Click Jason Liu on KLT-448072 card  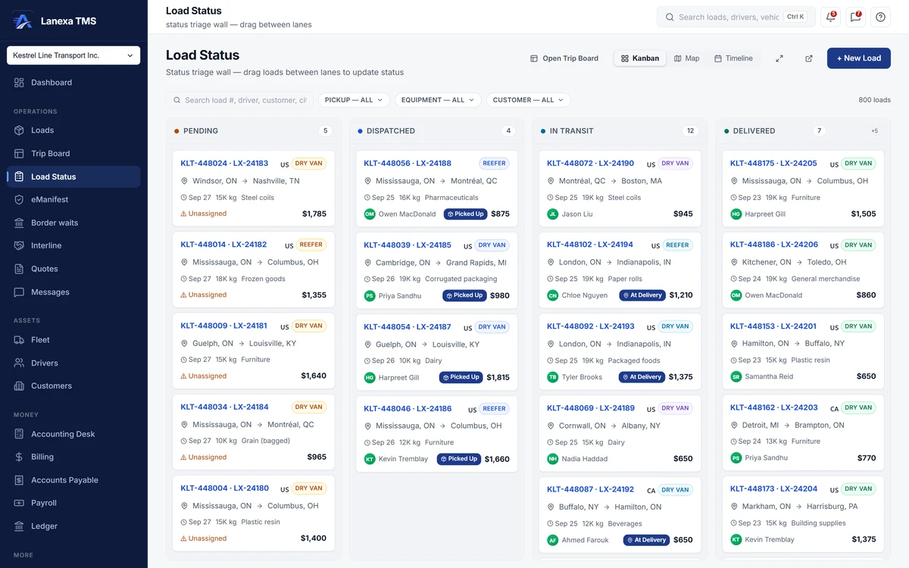(577, 214)
